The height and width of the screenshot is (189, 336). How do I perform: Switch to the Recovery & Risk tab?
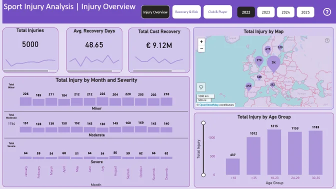186,12
